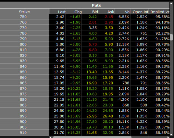Click the 32.05 ask price
The width and height of the screenshot is (174, 138).
[x=108, y=133]
